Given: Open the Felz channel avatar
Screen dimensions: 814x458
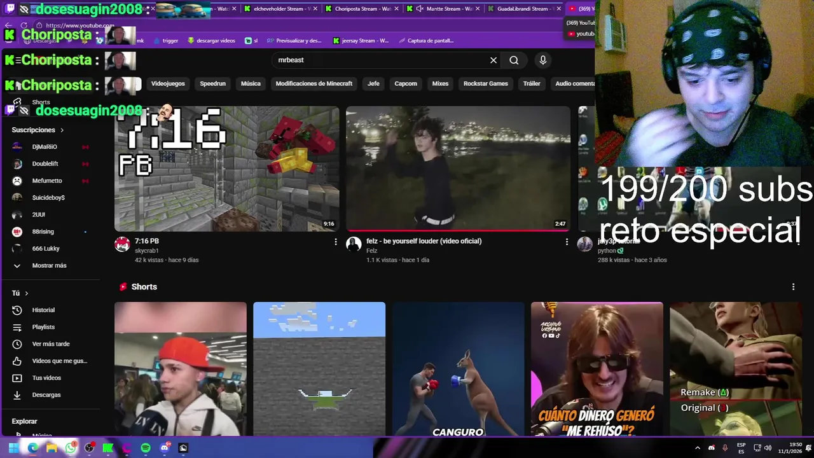Looking at the screenshot, I should click(x=354, y=244).
